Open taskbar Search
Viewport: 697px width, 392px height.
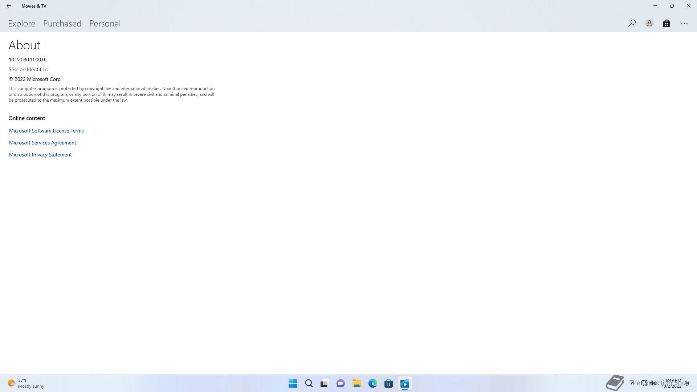[309, 384]
